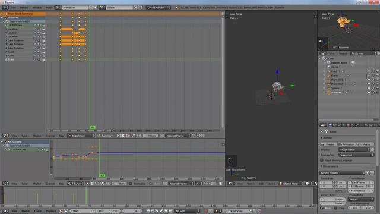Open the 24 fps frame rate dropdown
Screen dimensions: 380x214
coord(361,199)
